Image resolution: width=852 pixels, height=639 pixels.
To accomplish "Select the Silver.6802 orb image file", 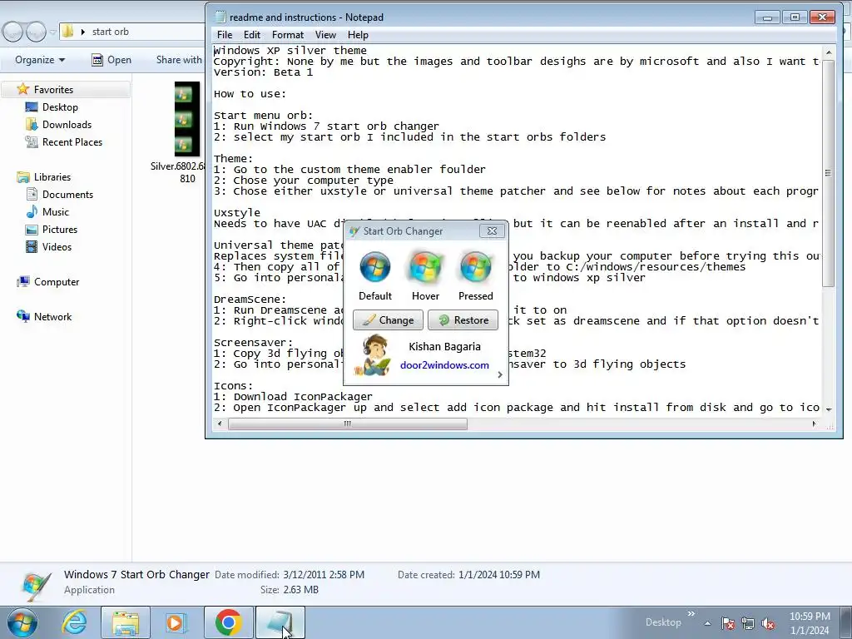I will coord(186,119).
